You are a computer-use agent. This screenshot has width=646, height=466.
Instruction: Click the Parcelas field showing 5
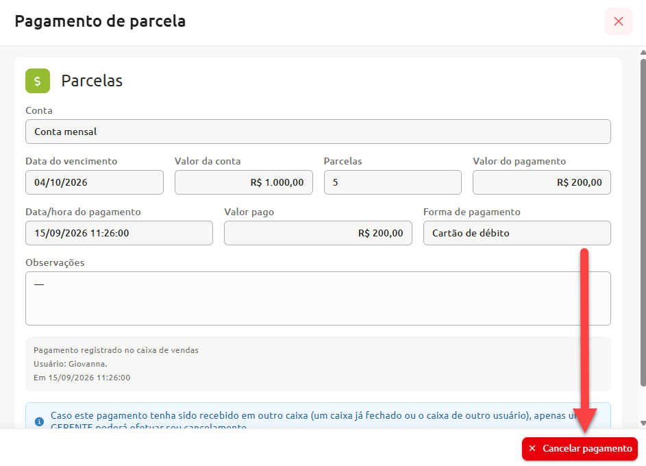click(x=393, y=182)
